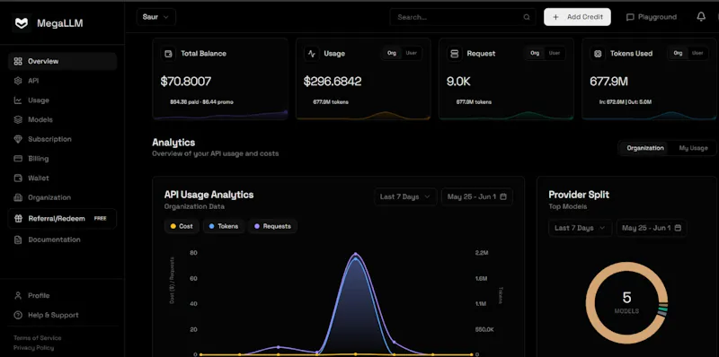Open the Overview menu item

pos(62,61)
